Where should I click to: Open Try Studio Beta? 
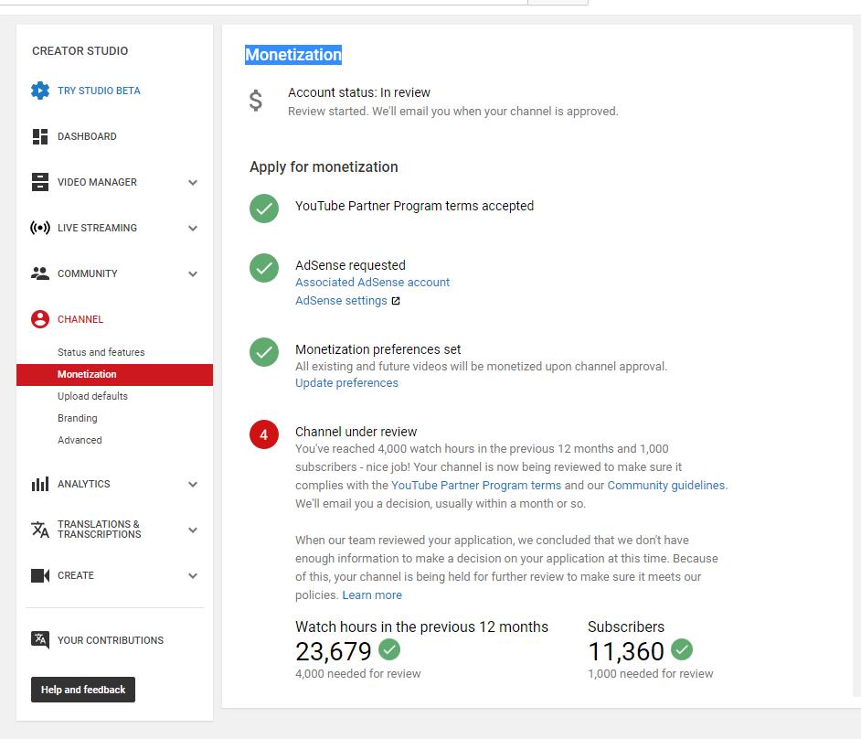pos(99,91)
